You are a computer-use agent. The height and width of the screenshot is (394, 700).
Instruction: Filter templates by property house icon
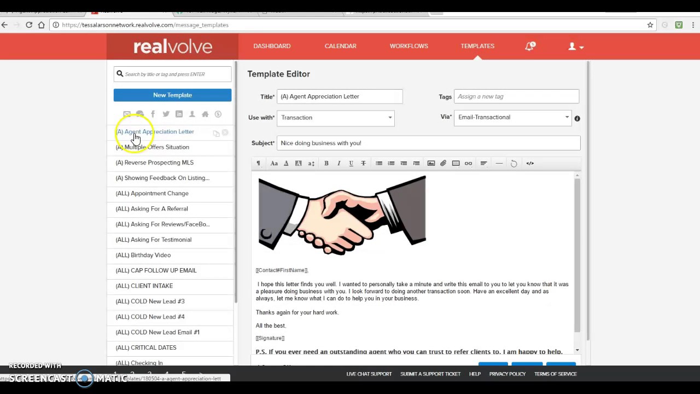coord(205,114)
